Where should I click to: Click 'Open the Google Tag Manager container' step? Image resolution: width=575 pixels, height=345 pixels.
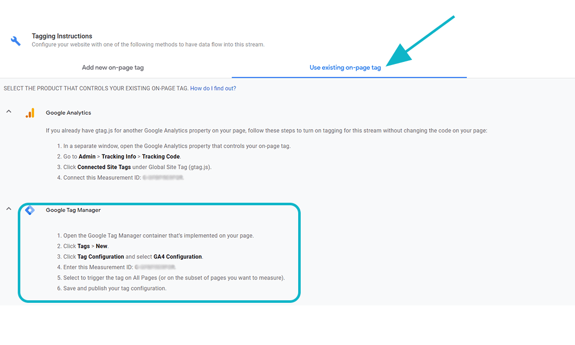coord(155,236)
